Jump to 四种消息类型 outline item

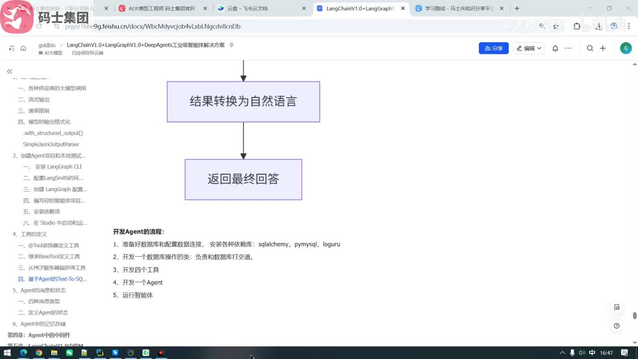39,301
